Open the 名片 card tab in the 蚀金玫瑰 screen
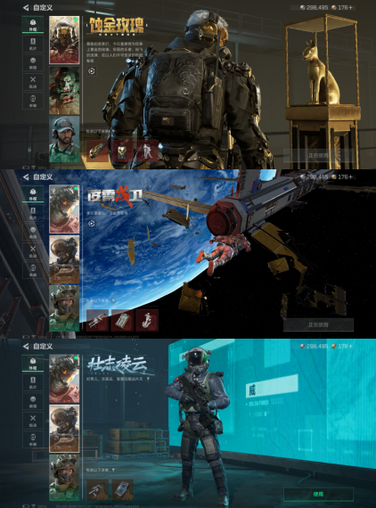 tap(33, 44)
